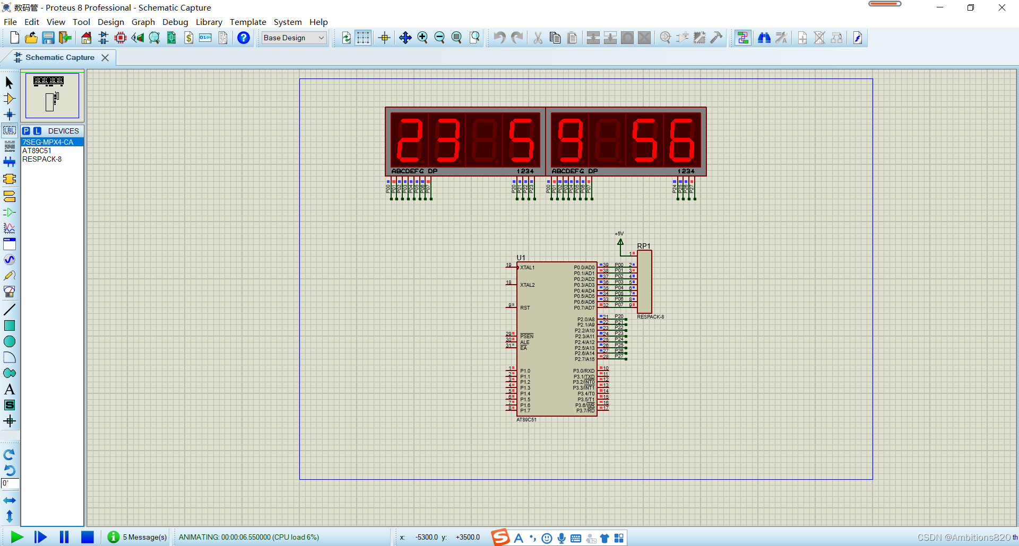Viewport: 1019px width, 546px height.
Task: Click L library manage button
Action: 37,131
